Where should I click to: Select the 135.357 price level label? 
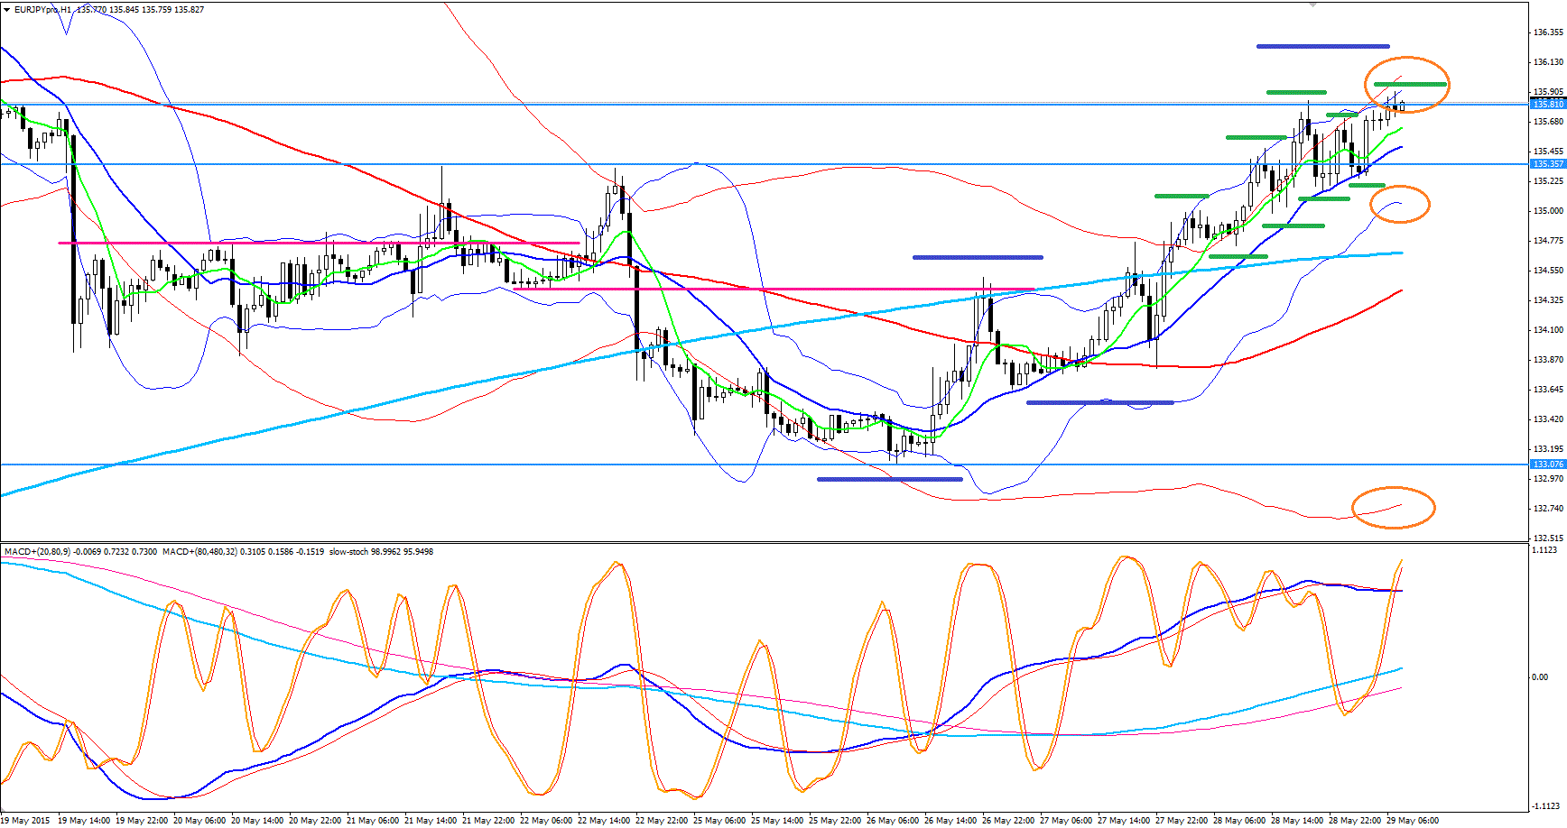[1548, 164]
